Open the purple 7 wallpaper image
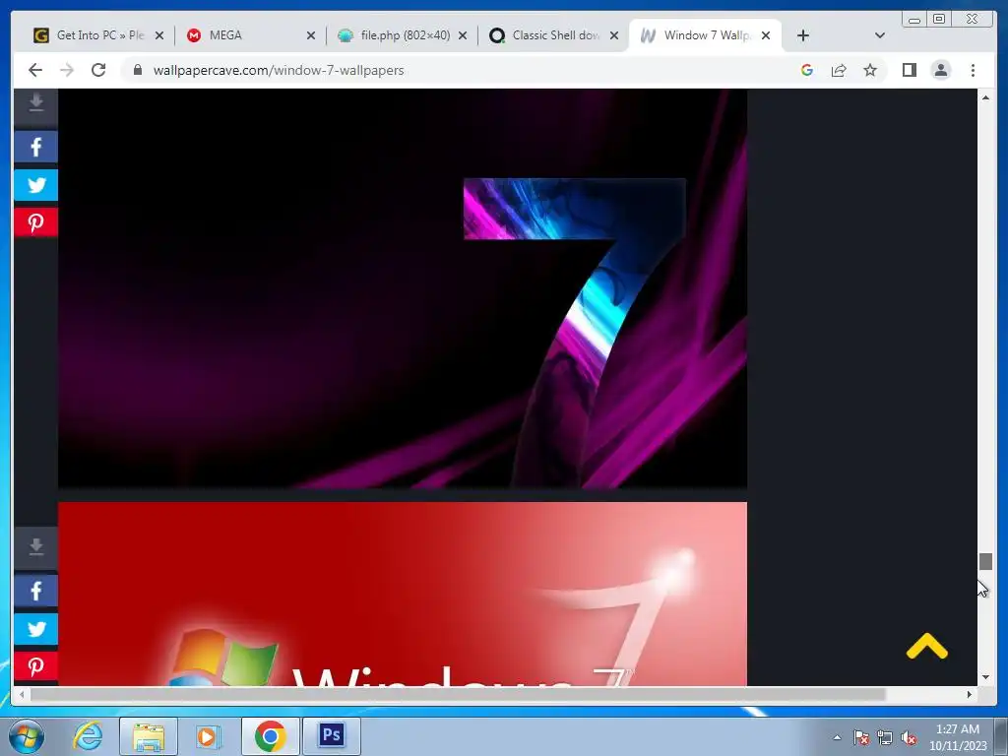 point(403,288)
